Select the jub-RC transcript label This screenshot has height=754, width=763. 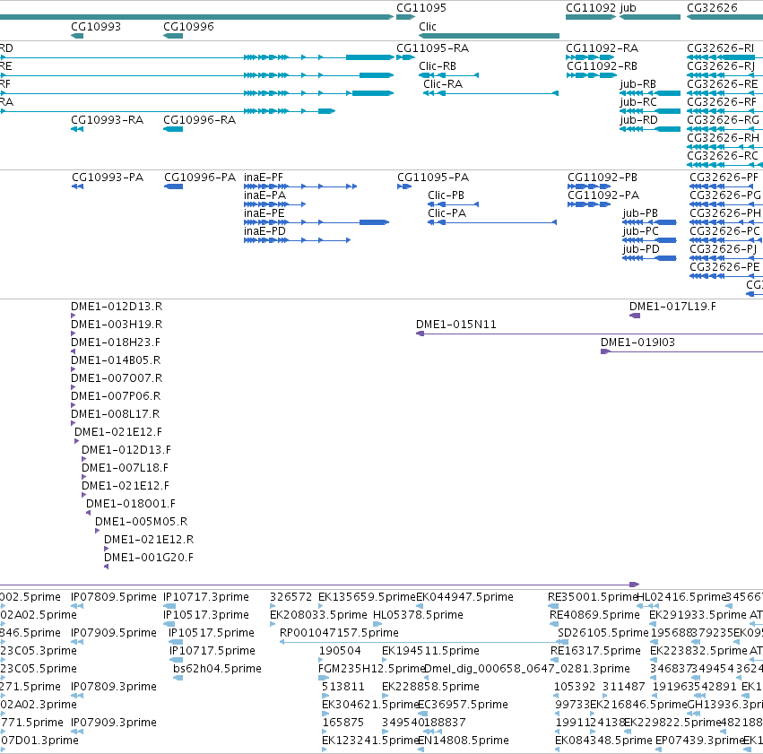pos(638,102)
